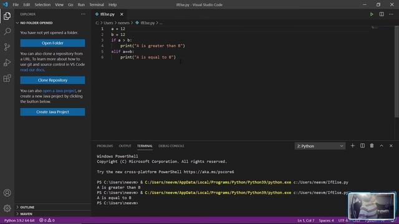Open the View menu
The image size is (399, 224).
[59, 4]
